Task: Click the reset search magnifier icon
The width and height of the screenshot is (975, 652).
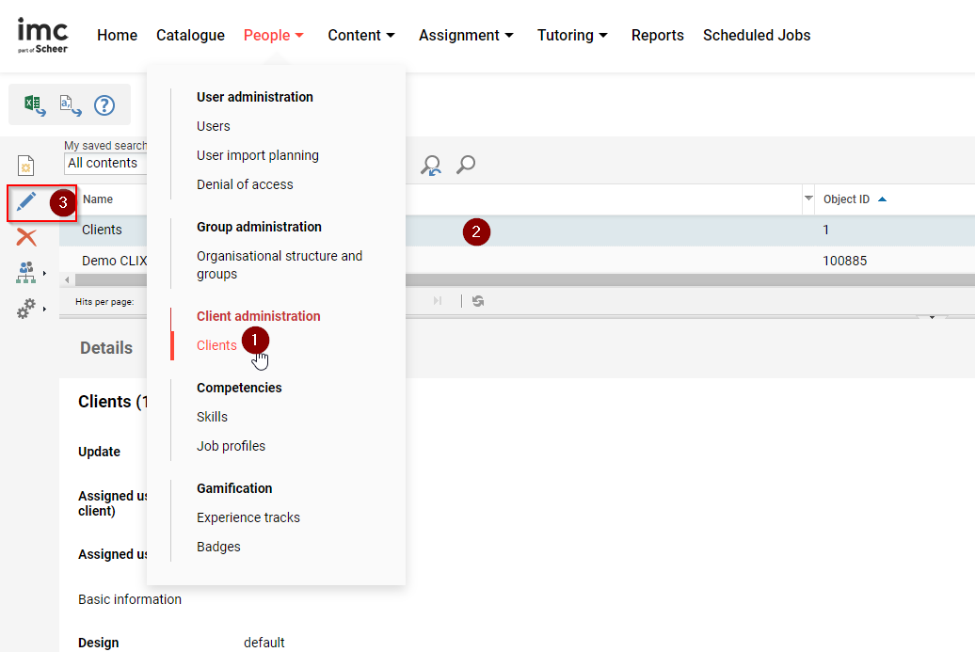Action: pos(431,166)
